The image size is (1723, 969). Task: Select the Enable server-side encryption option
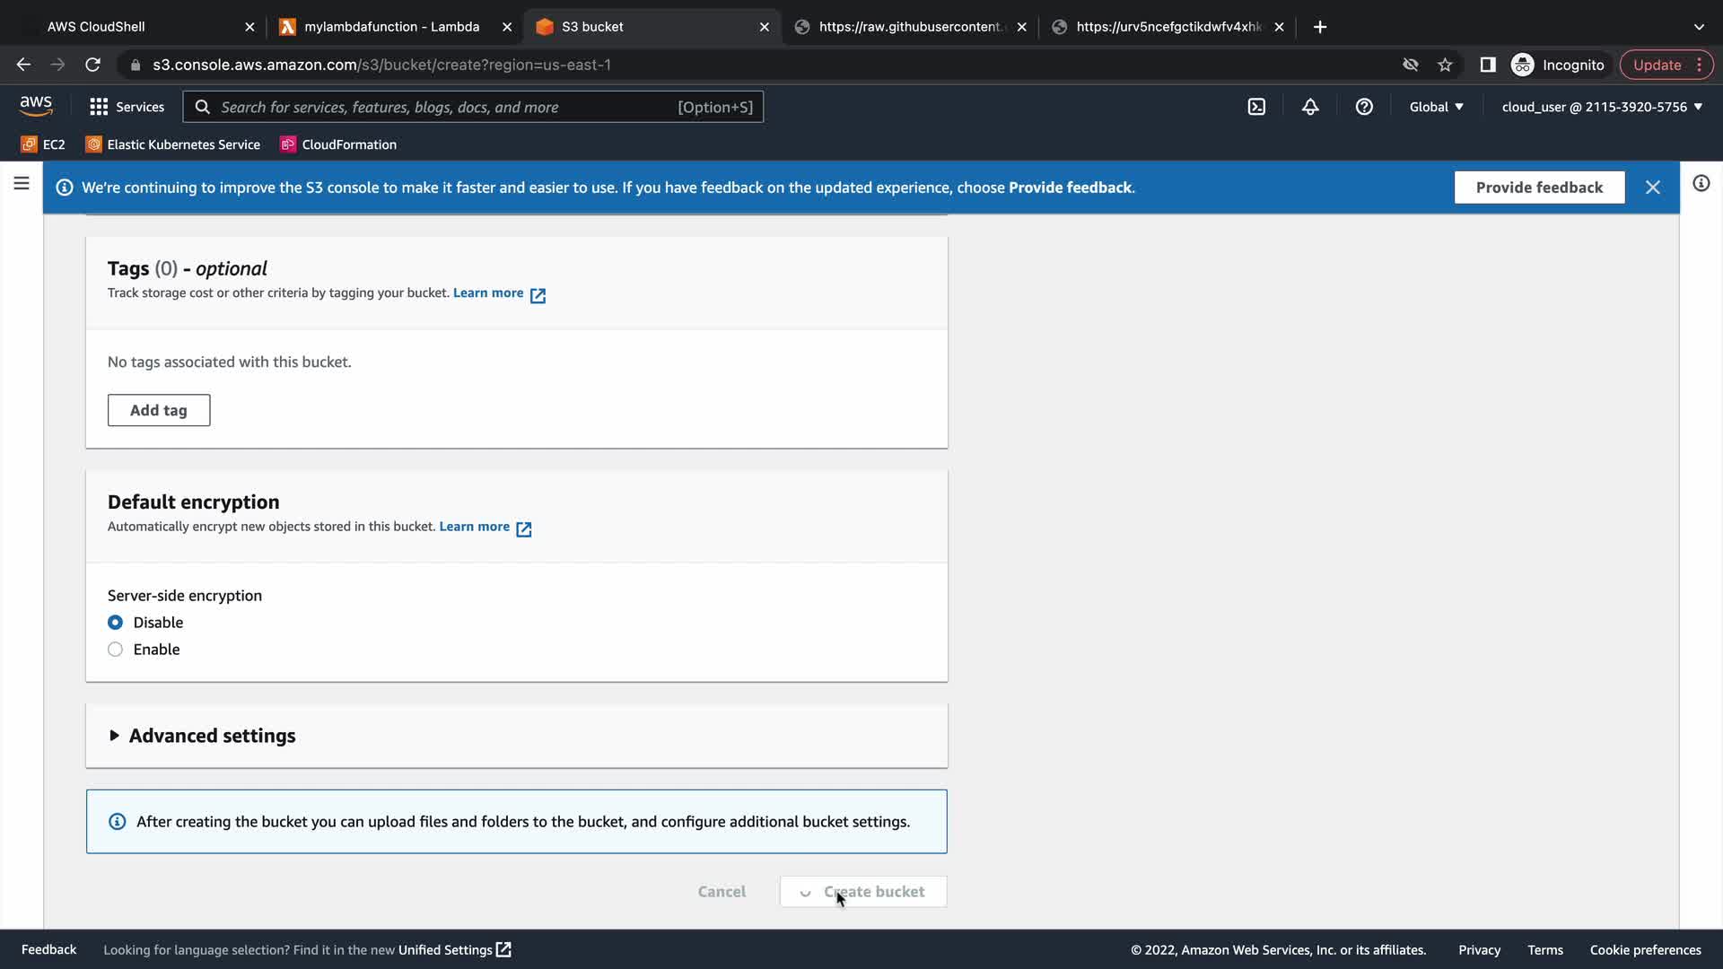click(116, 650)
